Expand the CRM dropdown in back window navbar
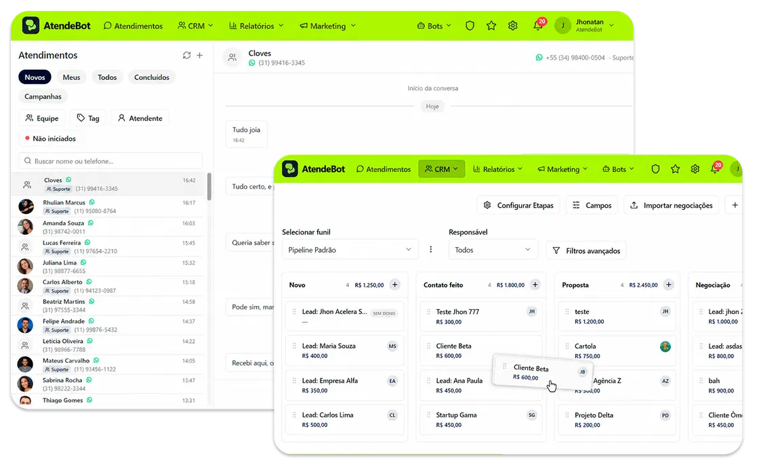 (x=195, y=26)
